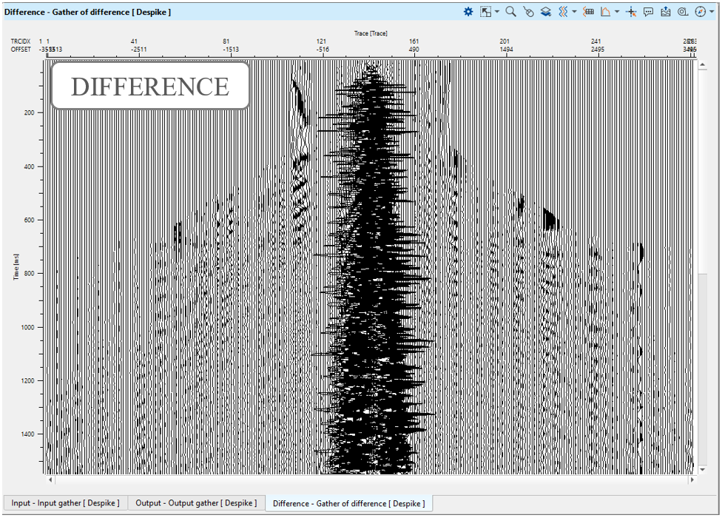The width and height of the screenshot is (722, 518).
Task: Switch to Input gather Despike tab
Action: coord(65,503)
